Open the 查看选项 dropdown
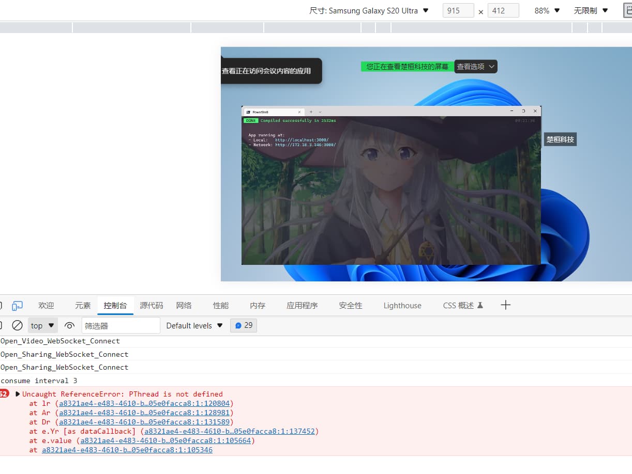The width and height of the screenshot is (632, 474). (x=476, y=67)
